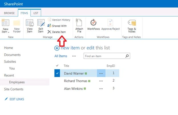Switch to the LIST ribbon tab
Viewport: 178px width, 115px height.
point(36,13)
